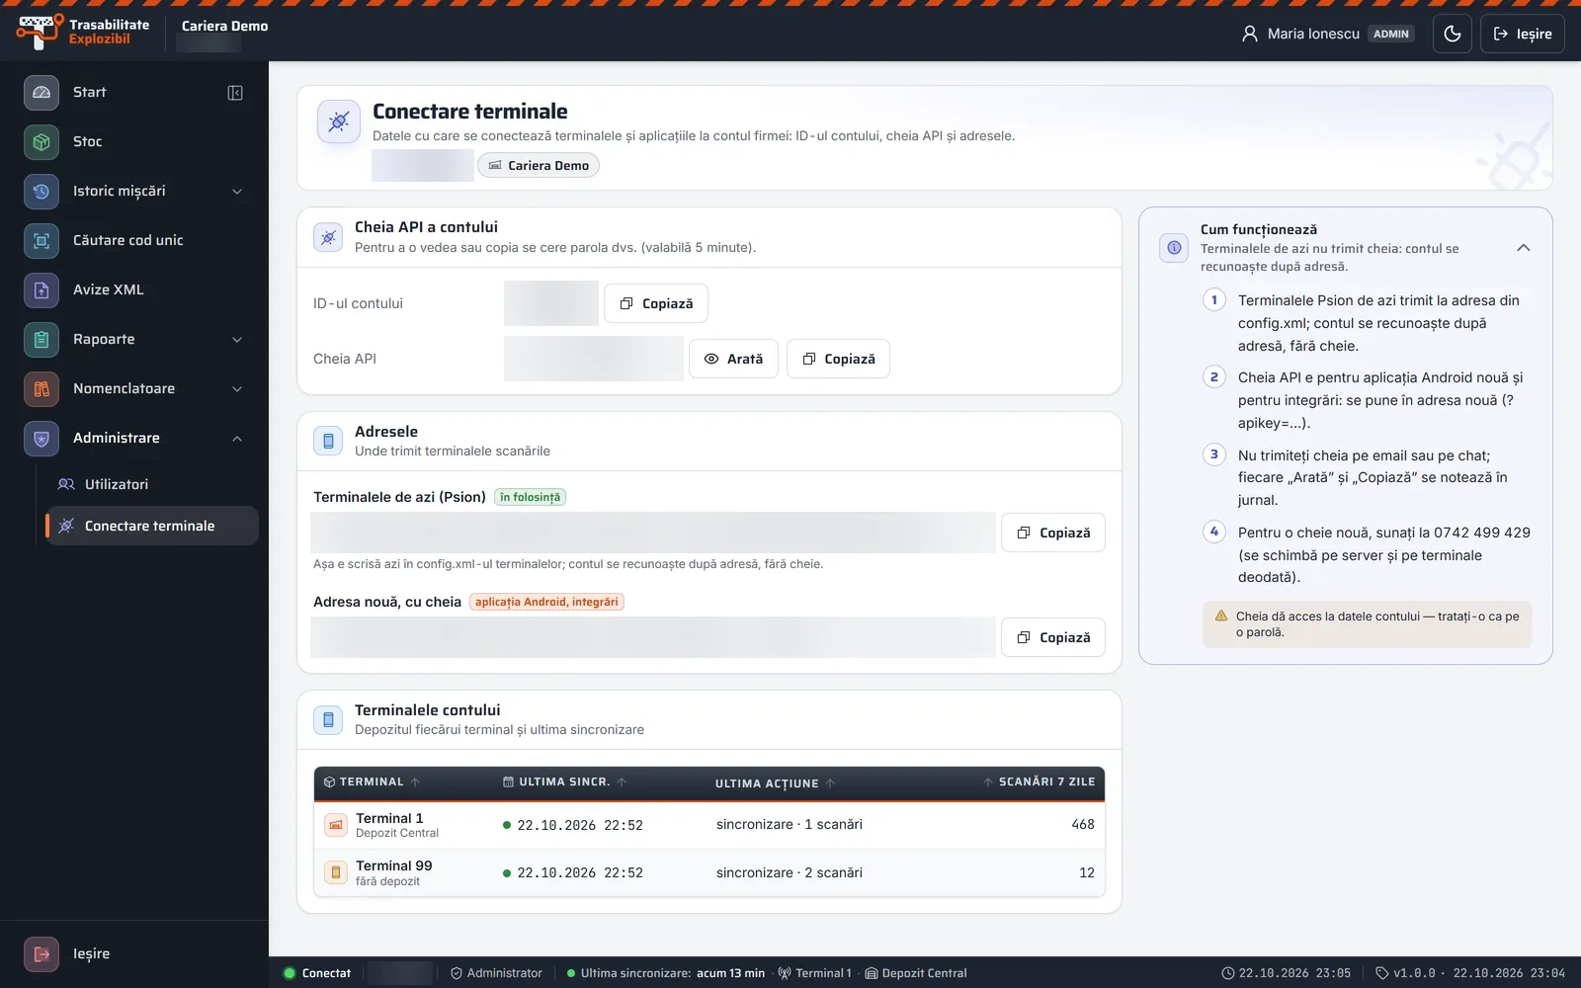Expand the Rapoarte submenu chevron
Image resolution: width=1581 pixels, height=988 pixels.
[x=237, y=340]
